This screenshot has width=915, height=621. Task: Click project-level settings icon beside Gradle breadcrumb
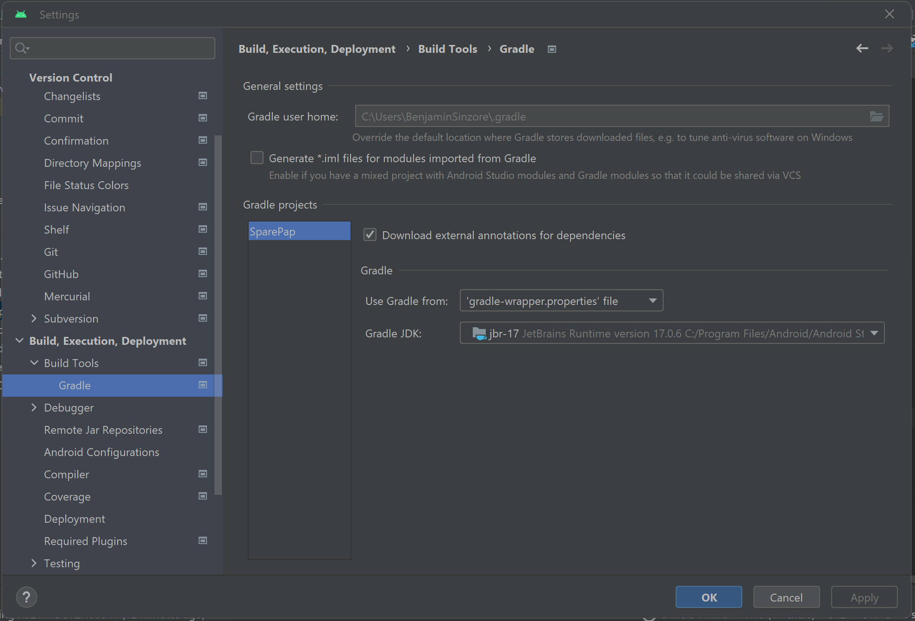tap(552, 49)
